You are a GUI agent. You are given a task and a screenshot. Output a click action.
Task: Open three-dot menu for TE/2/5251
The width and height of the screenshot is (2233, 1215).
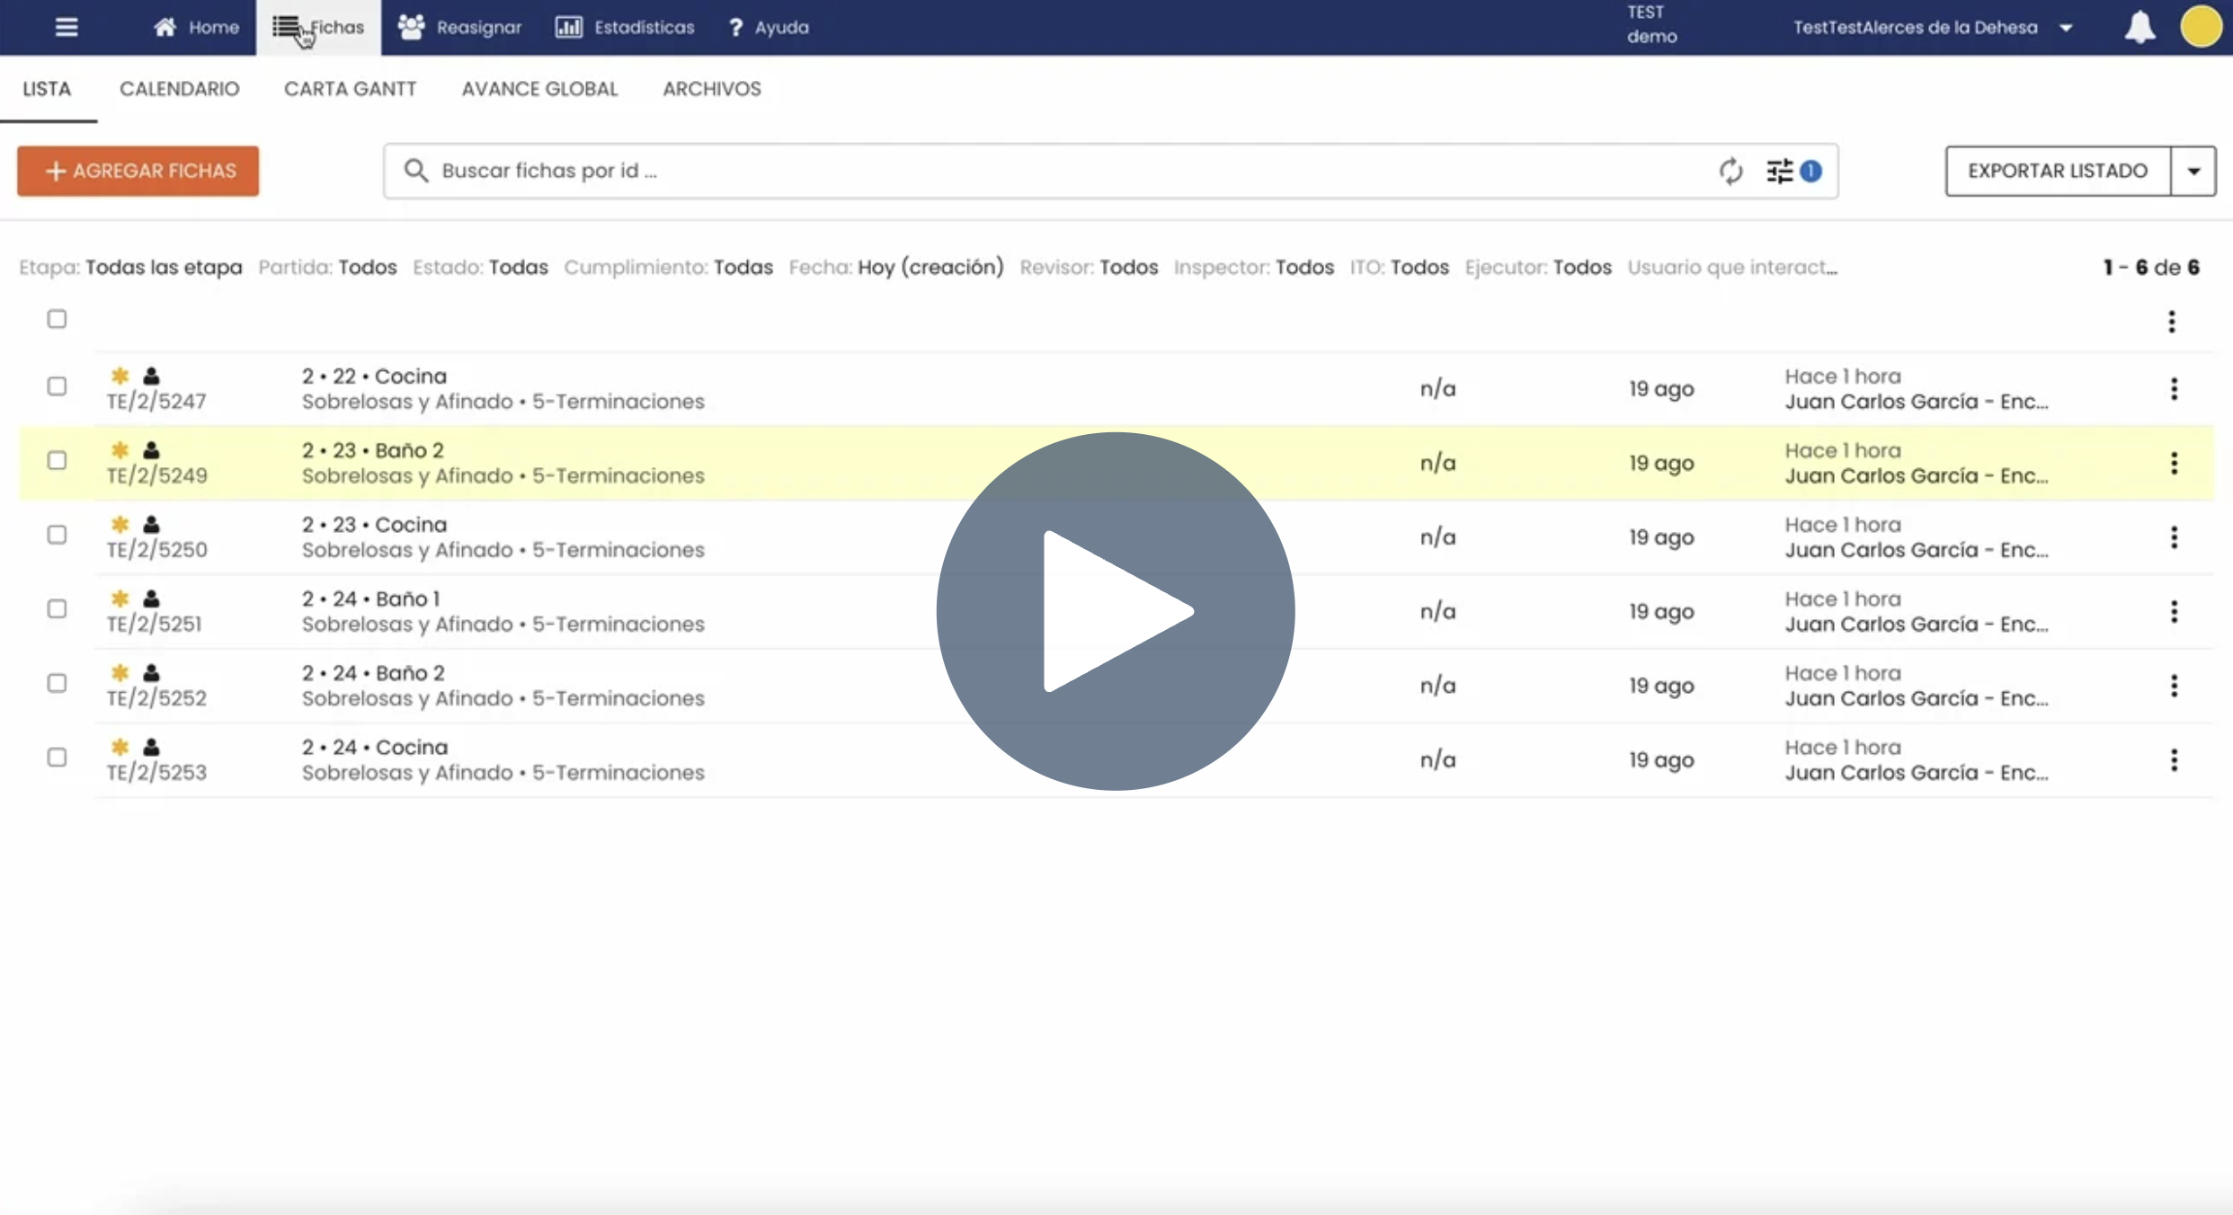(2174, 612)
